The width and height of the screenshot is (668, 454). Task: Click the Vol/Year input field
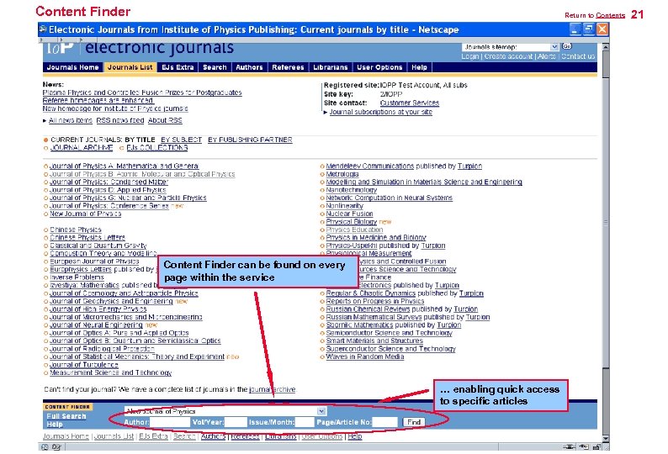[x=236, y=422]
